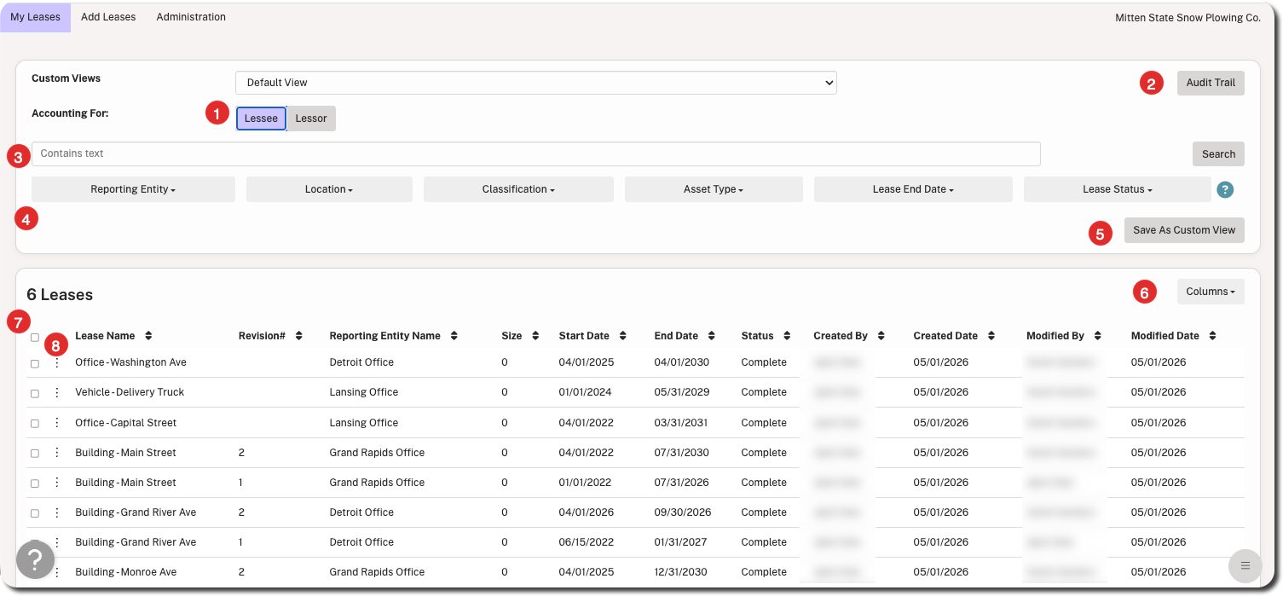Open the Columns dropdown

(x=1211, y=292)
